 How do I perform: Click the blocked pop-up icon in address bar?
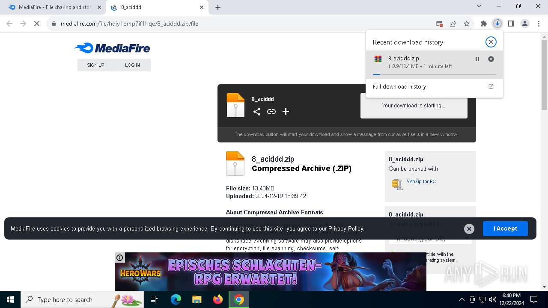coord(439,24)
